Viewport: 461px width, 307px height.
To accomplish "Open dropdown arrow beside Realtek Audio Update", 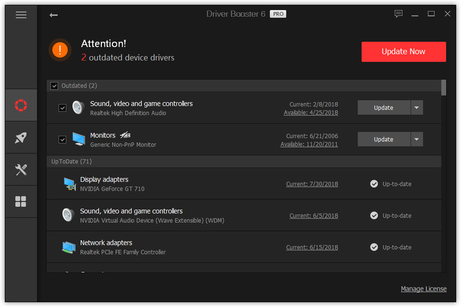I will (x=417, y=108).
